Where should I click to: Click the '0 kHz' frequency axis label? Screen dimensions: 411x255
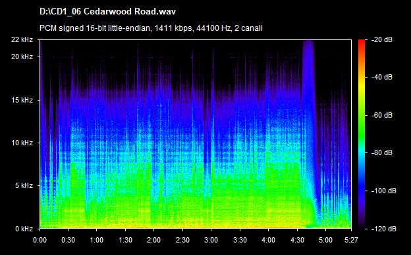coord(24,229)
